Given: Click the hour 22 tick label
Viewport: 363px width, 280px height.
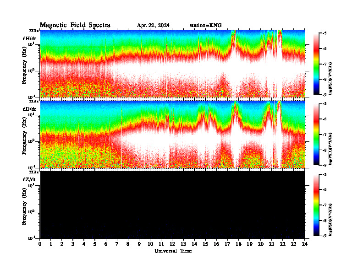Looking at the screenshot, I should click(283, 244).
